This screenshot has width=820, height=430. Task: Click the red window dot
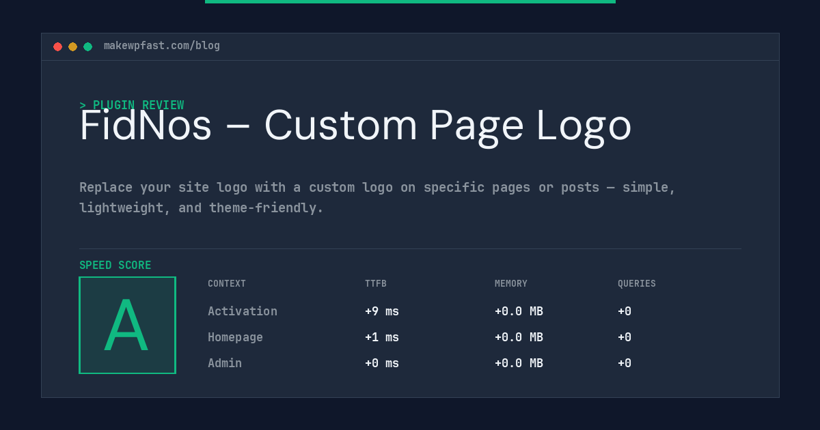tap(58, 46)
